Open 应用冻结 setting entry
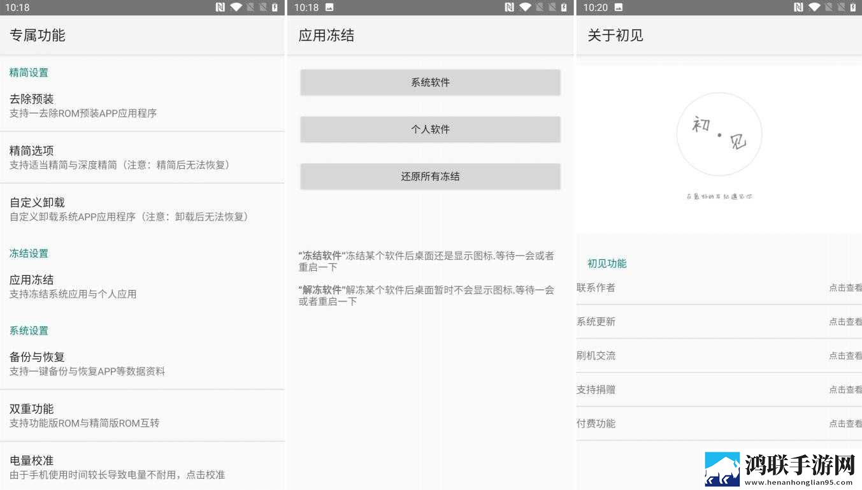This screenshot has height=490, width=862. tap(142, 286)
